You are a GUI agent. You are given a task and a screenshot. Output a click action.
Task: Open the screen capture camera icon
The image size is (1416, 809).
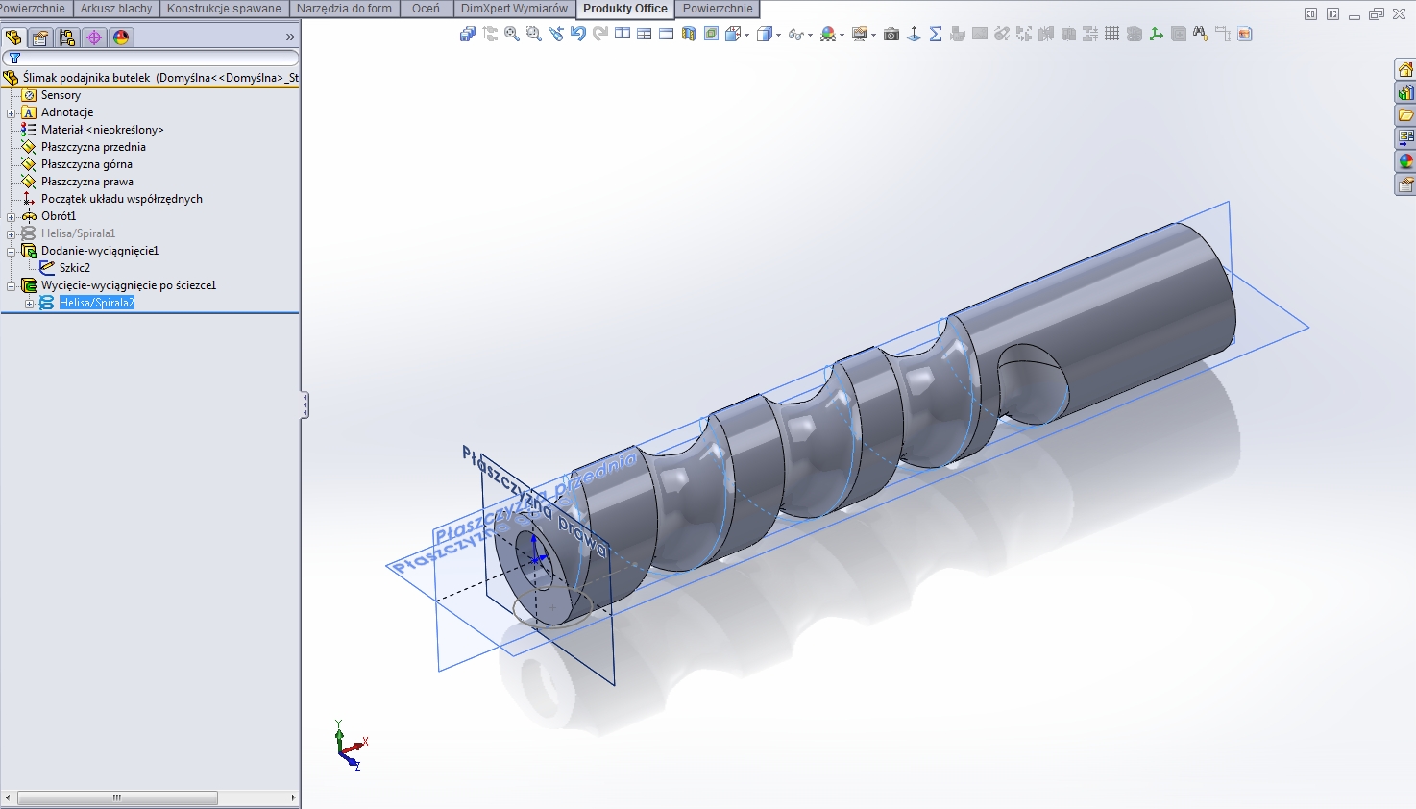[891, 34]
